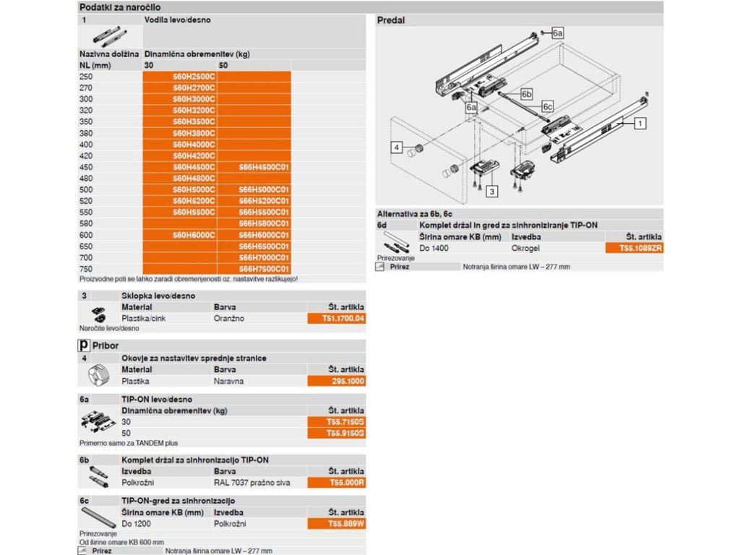Viewport: 740px width, 555px height.
Task: Click callout label 3 below the drawer diagram
Action: tap(491, 192)
